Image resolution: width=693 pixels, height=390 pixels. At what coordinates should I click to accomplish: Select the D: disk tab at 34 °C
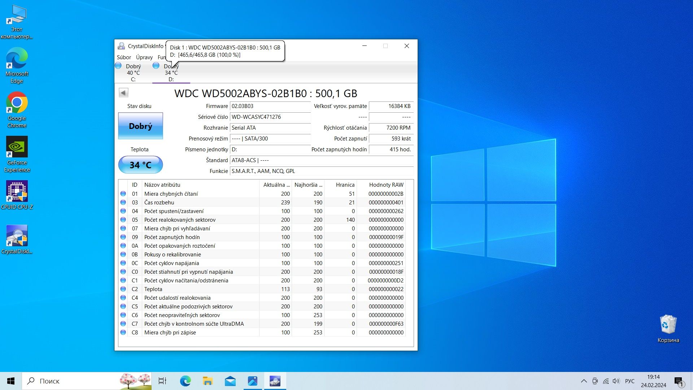[171, 73]
